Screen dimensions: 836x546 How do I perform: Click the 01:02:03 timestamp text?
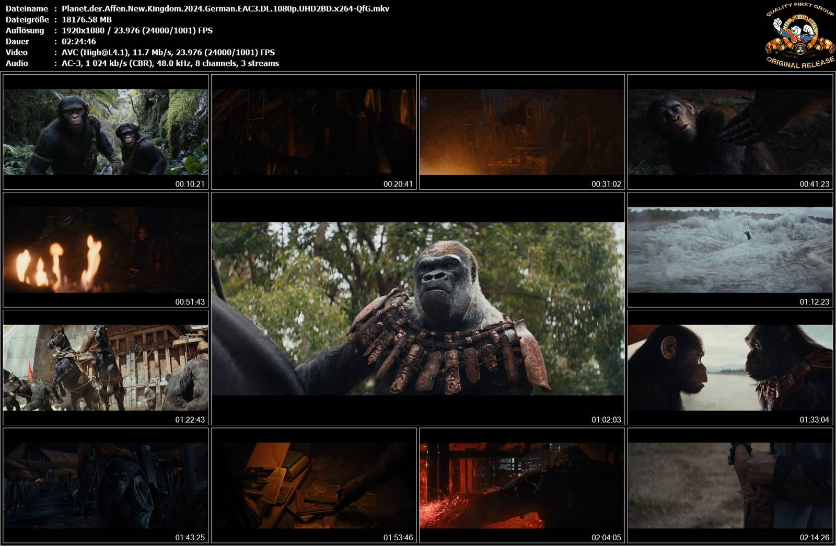coord(606,420)
